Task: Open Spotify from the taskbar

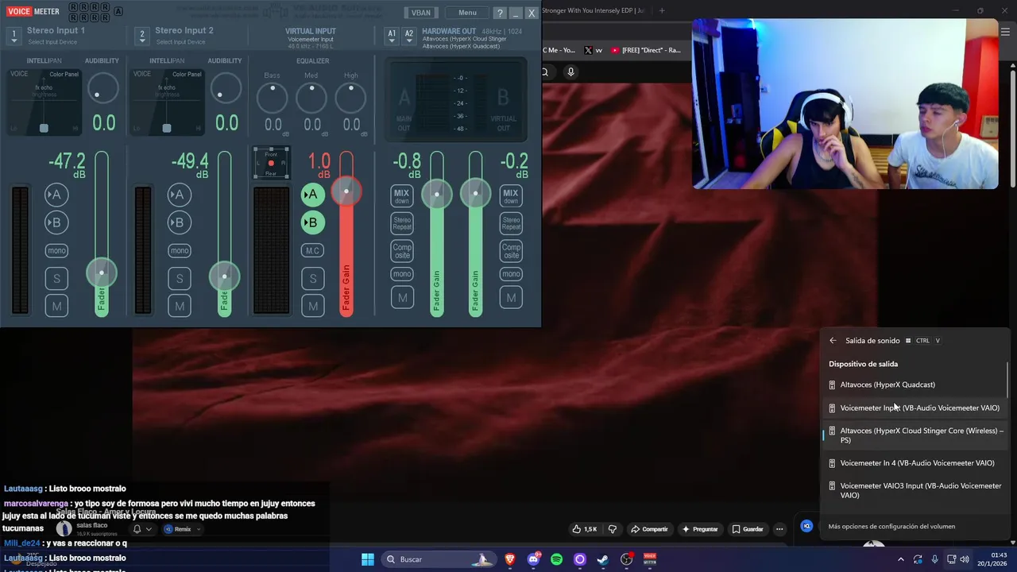Action: click(x=556, y=559)
